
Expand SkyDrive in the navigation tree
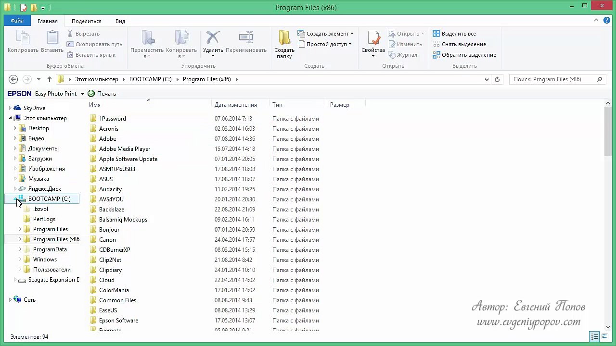pyautogui.click(x=10, y=108)
